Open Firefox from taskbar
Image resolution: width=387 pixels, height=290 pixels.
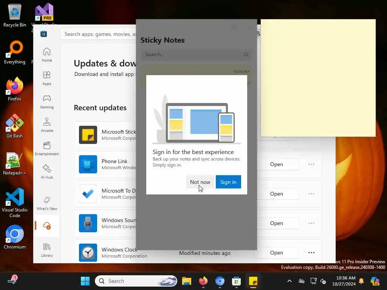pos(203,281)
